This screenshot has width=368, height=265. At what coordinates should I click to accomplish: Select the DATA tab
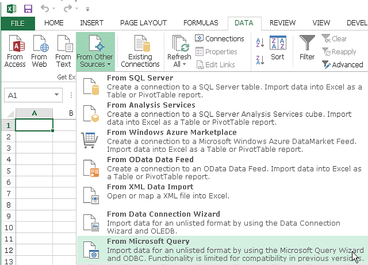244,23
